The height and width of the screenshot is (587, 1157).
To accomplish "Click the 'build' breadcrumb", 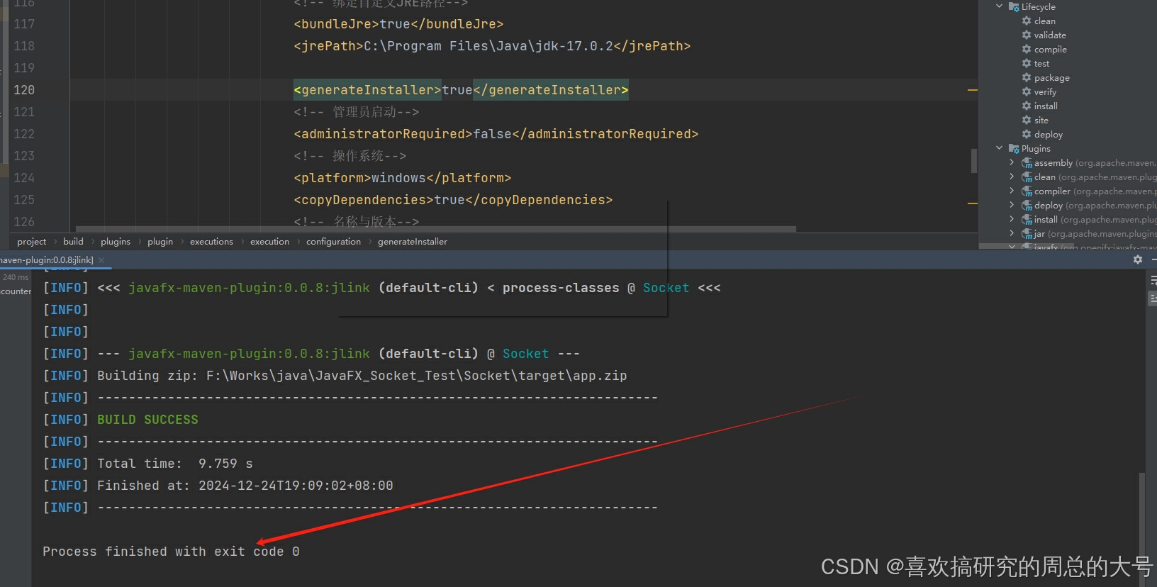I will pyautogui.click(x=73, y=242).
